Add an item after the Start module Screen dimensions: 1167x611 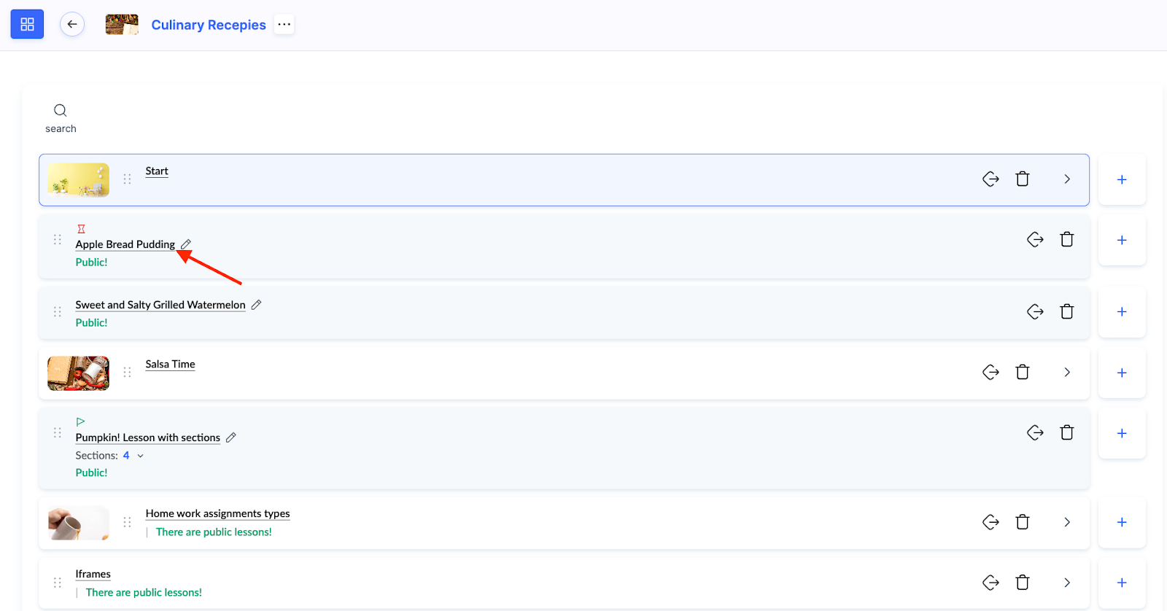click(1122, 179)
